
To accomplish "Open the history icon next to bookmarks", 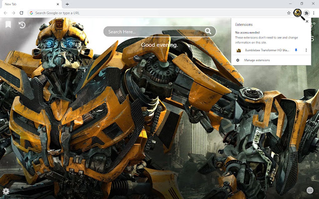I will (22, 25).
